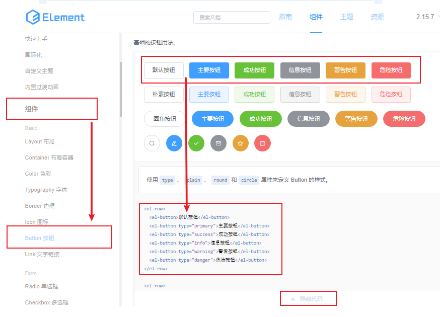440x317 pixels.
Task: Open the 指南 navigation tab
Action: [x=285, y=17]
